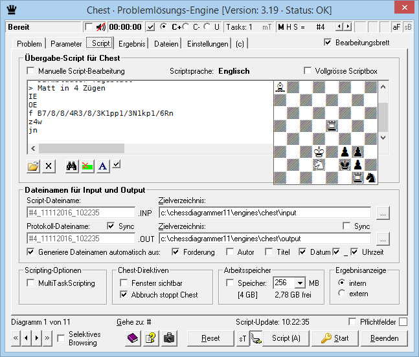Viewport: 419px width, 357px height.
Task: Click the binoculars search icon
Action: point(72,166)
